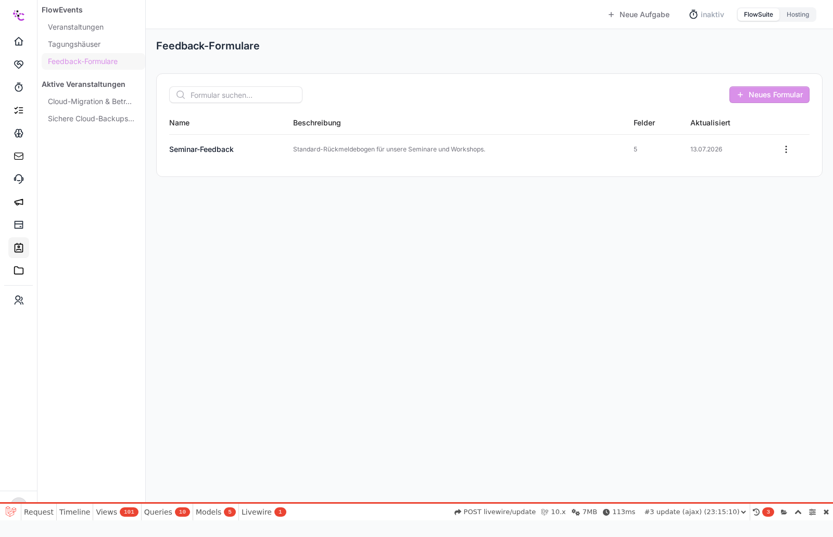
Task: Open the credit card sidebar icon
Action: [x=19, y=224]
